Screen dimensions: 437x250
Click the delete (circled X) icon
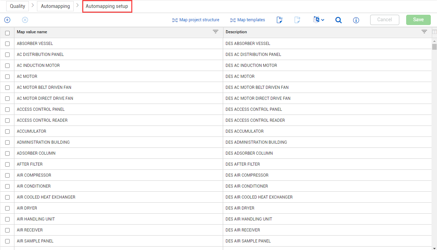point(25,20)
